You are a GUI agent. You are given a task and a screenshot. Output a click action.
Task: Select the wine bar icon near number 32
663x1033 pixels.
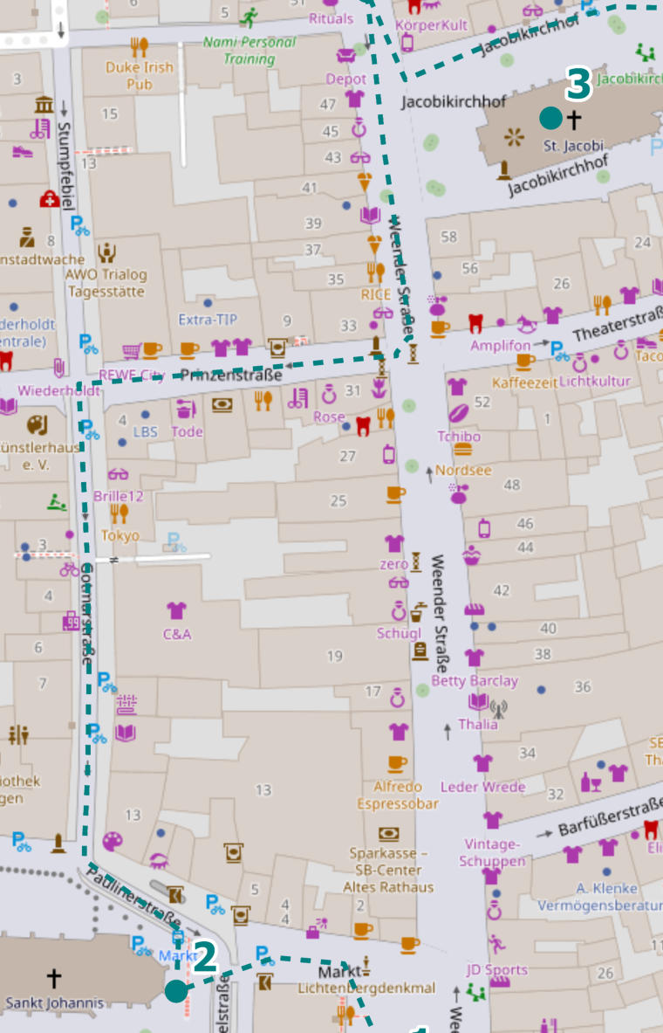click(x=591, y=782)
